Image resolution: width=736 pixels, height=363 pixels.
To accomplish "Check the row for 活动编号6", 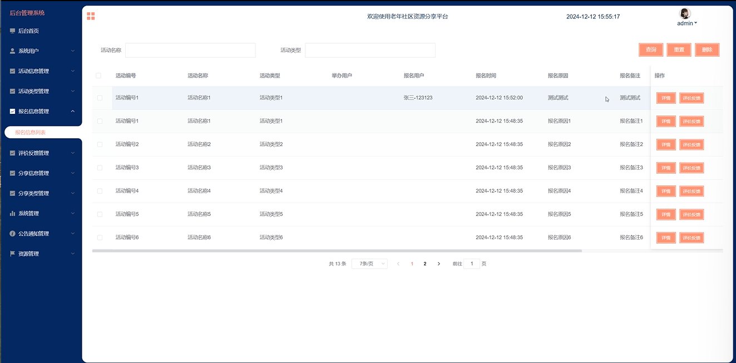I will (100, 238).
